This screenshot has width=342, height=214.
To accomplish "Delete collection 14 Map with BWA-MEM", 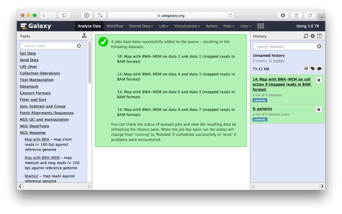I will pos(319,80).
